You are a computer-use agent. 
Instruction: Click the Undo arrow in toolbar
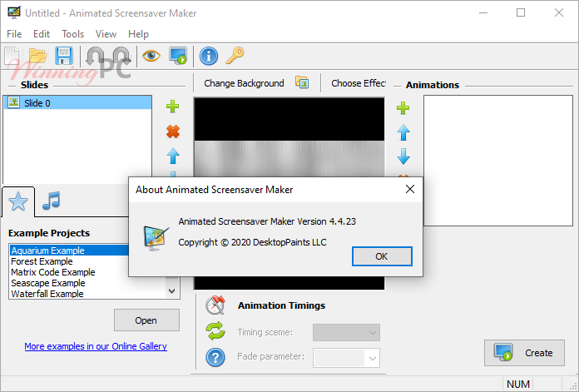[x=95, y=56]
